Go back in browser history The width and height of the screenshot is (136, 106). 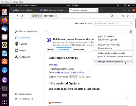12,16
